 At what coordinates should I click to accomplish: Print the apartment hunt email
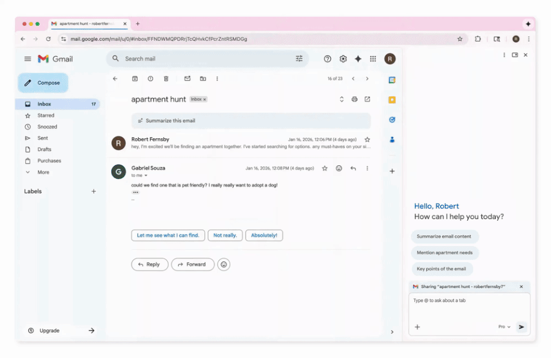[x=354, y=99]
